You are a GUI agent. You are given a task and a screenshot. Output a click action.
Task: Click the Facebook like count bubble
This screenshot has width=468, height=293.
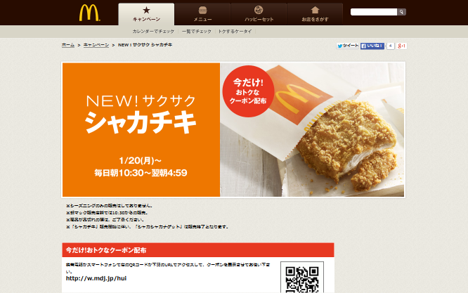(390, 46)
